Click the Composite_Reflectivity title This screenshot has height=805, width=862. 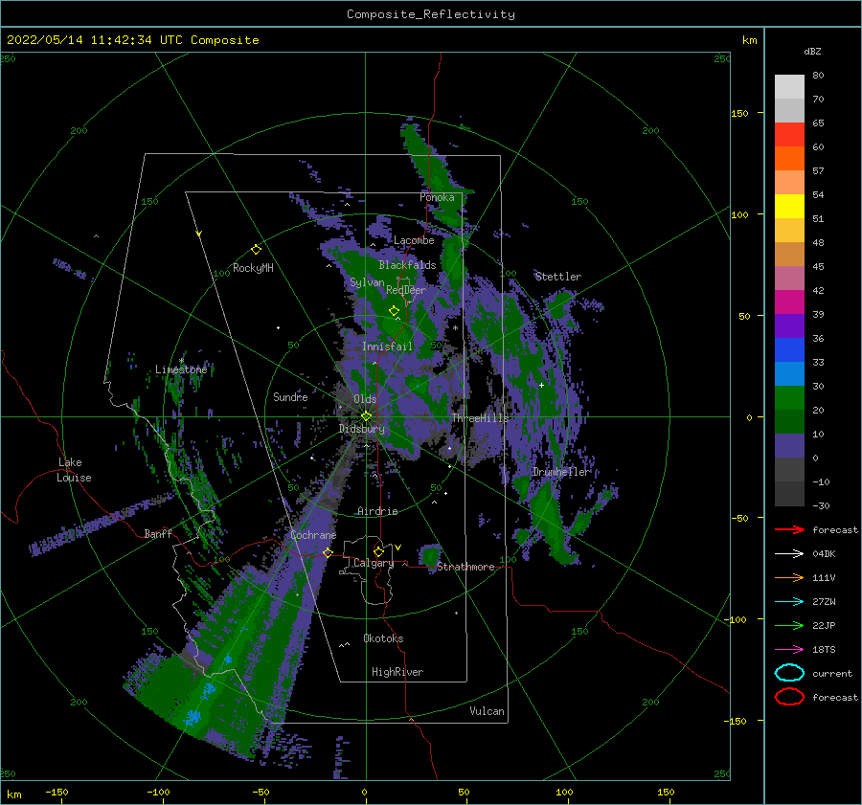pyautogui.click(x=431, y=14)
